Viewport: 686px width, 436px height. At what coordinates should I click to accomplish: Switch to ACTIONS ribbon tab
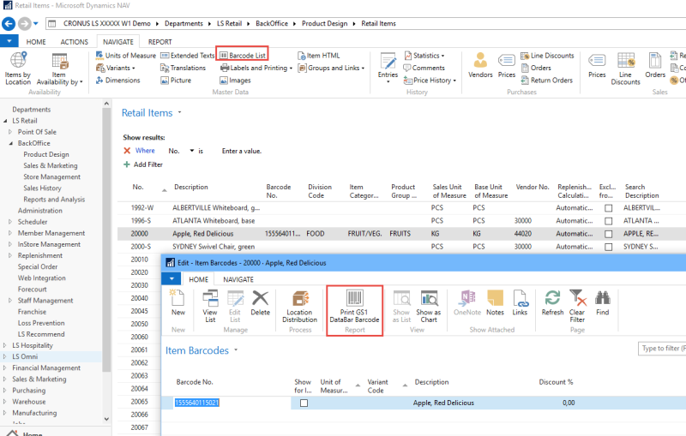point(75,42)
